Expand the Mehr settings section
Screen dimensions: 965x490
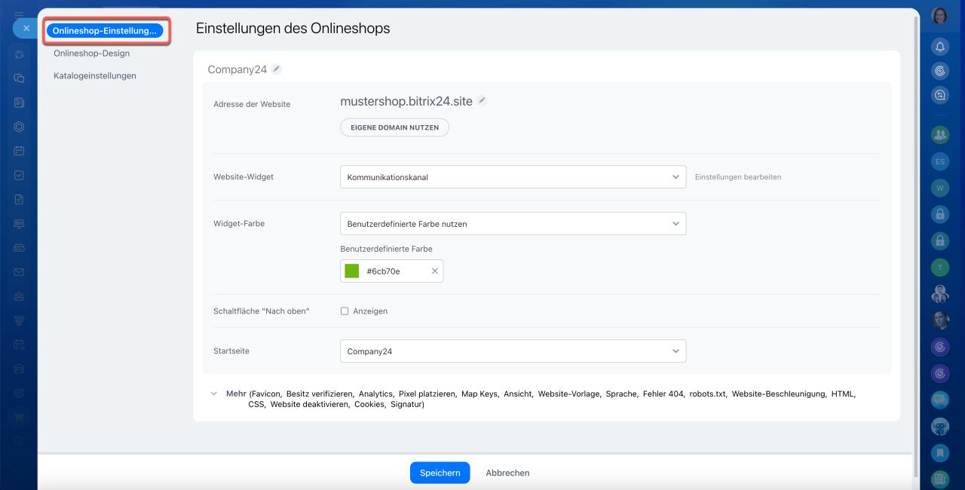point(213,394)
